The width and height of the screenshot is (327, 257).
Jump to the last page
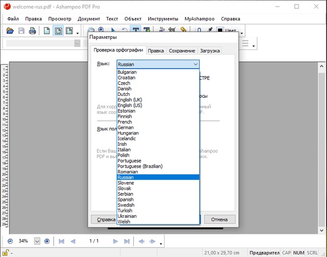pyautogui.click(x=127, y=241)
